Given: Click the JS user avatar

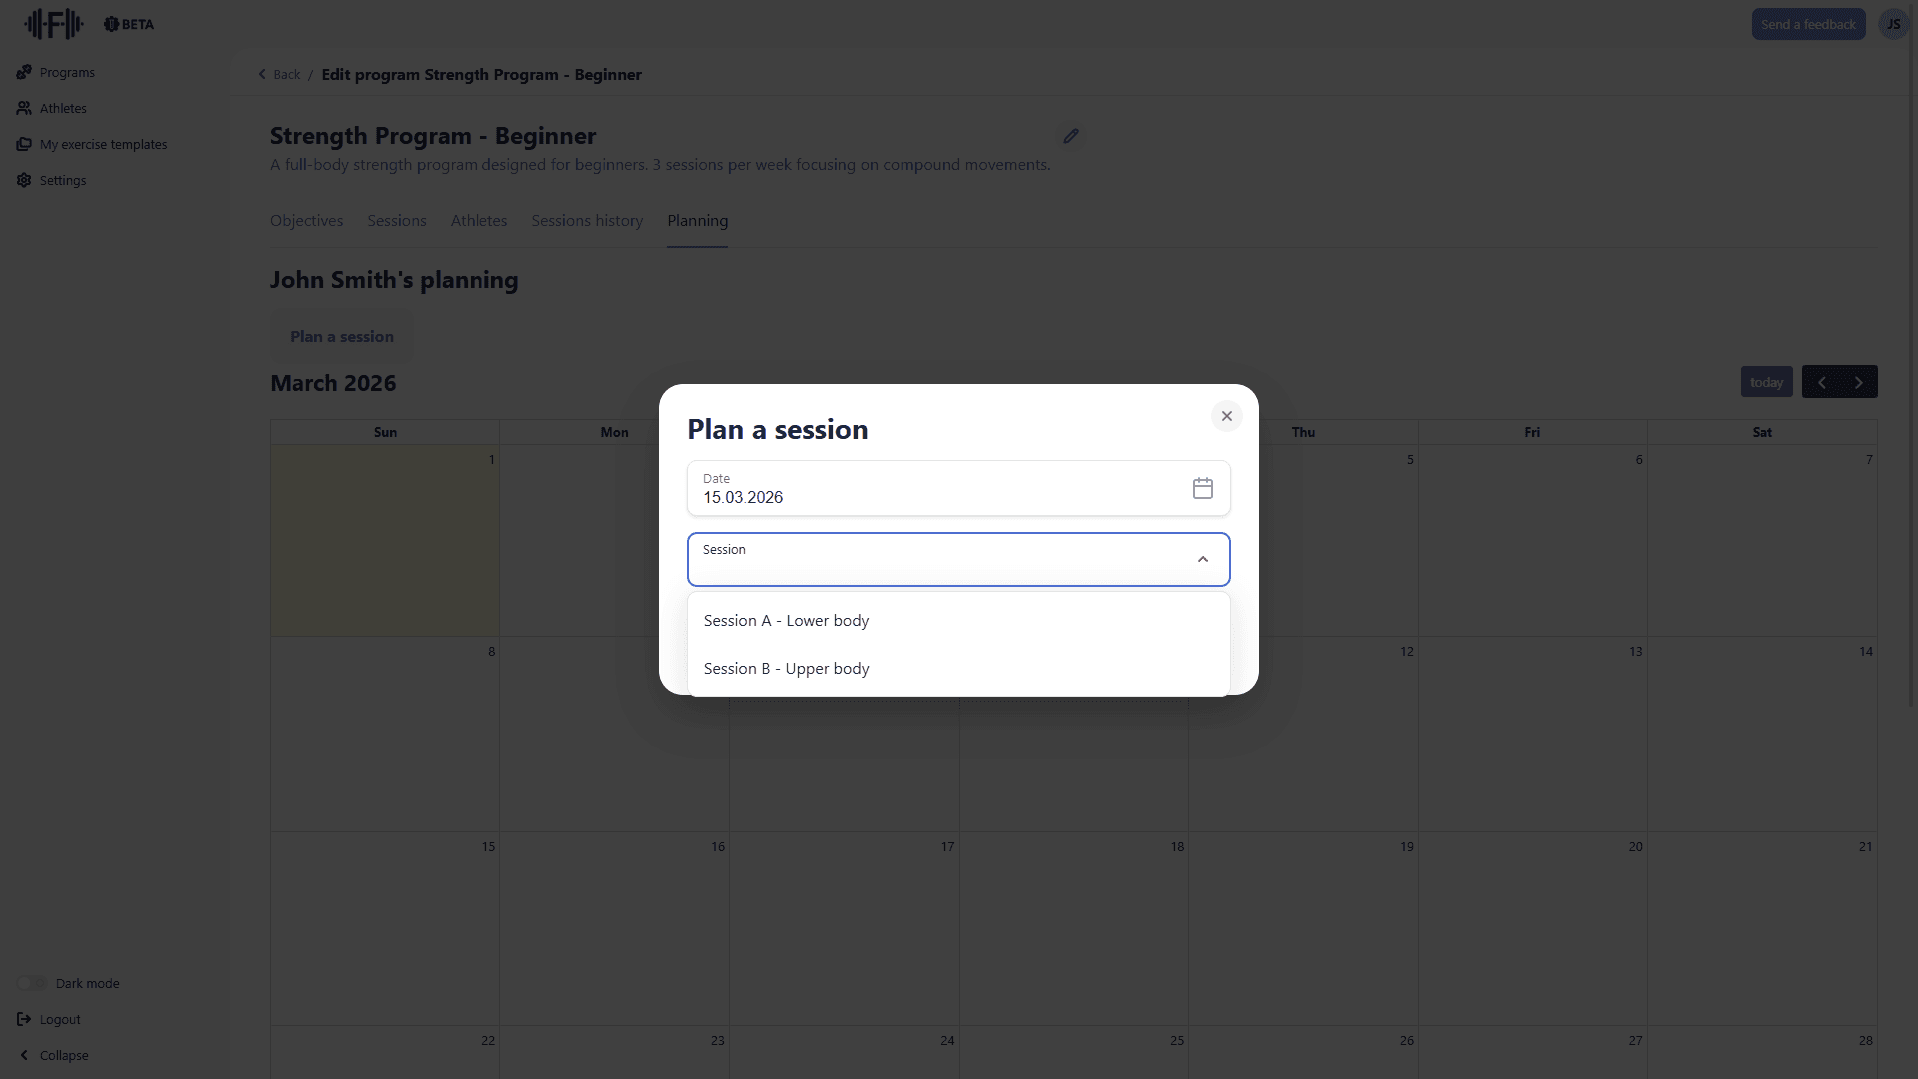Looking at the screenshot, I should pos(1894,23).
